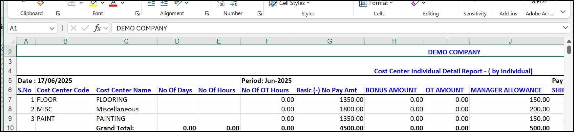Click the Clear eraser icon in Editing
The image size is (574, 132).
[415, 3]
